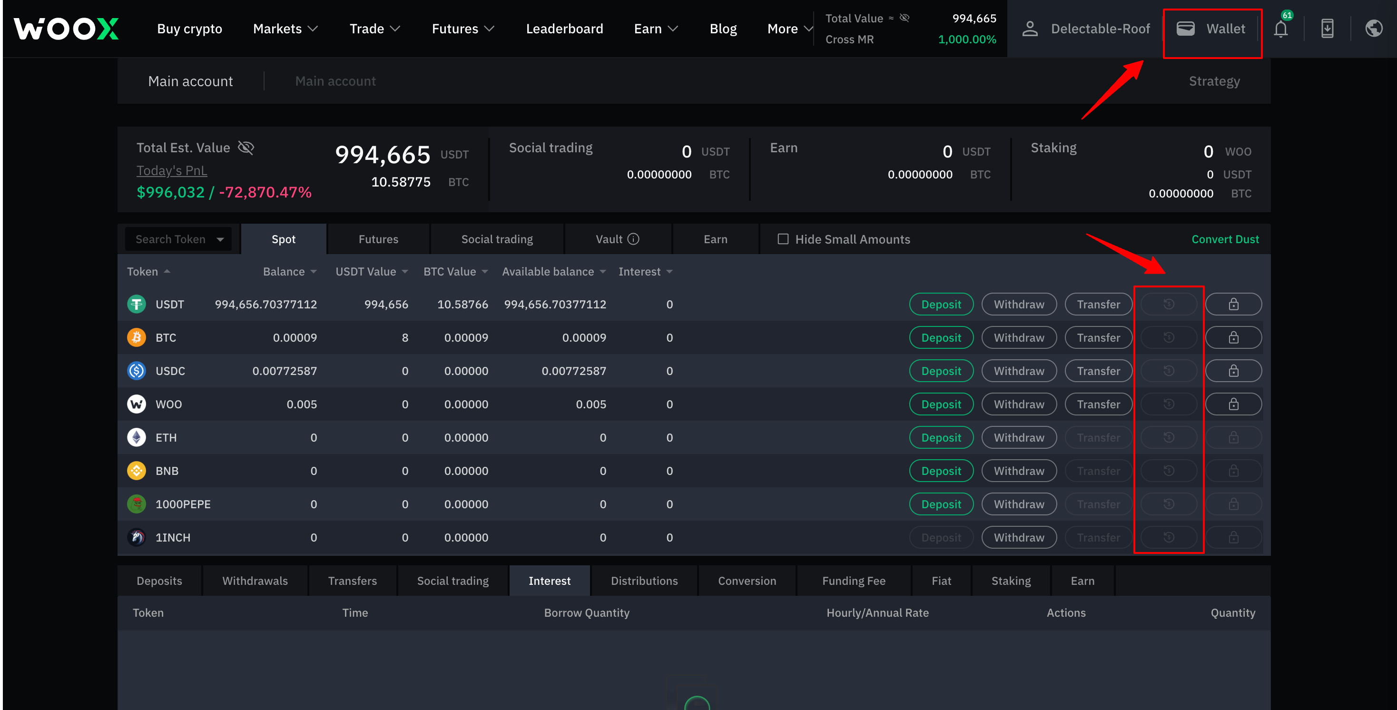Click the Strategy link
The image size is (1397, 710).
tap(1214, 81)
